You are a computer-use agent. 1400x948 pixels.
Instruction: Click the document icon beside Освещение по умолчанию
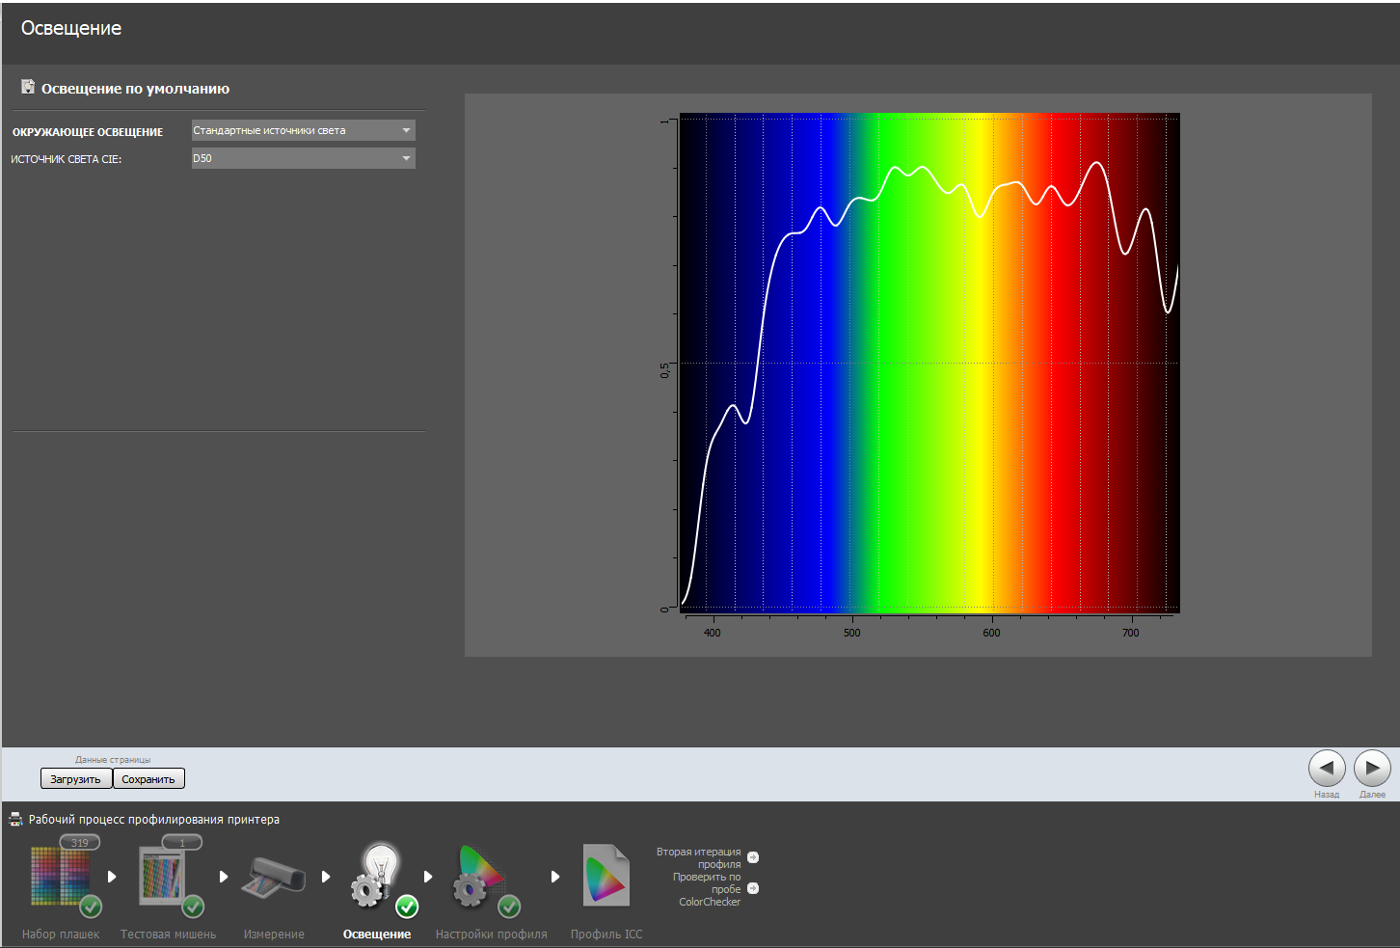(28, 87)
